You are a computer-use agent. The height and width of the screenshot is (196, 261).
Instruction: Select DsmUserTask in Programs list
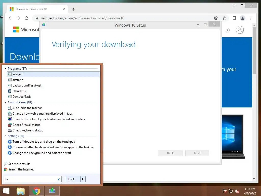(53, 97)
